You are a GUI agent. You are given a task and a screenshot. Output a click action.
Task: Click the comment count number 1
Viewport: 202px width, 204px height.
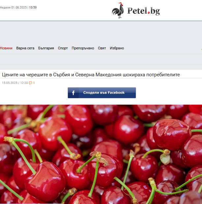pyautogui.click(x=34, y=83)
